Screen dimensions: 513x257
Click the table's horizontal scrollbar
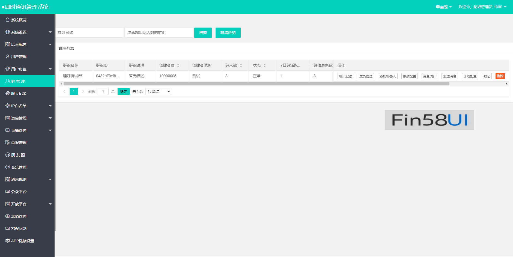coord(256,84)
